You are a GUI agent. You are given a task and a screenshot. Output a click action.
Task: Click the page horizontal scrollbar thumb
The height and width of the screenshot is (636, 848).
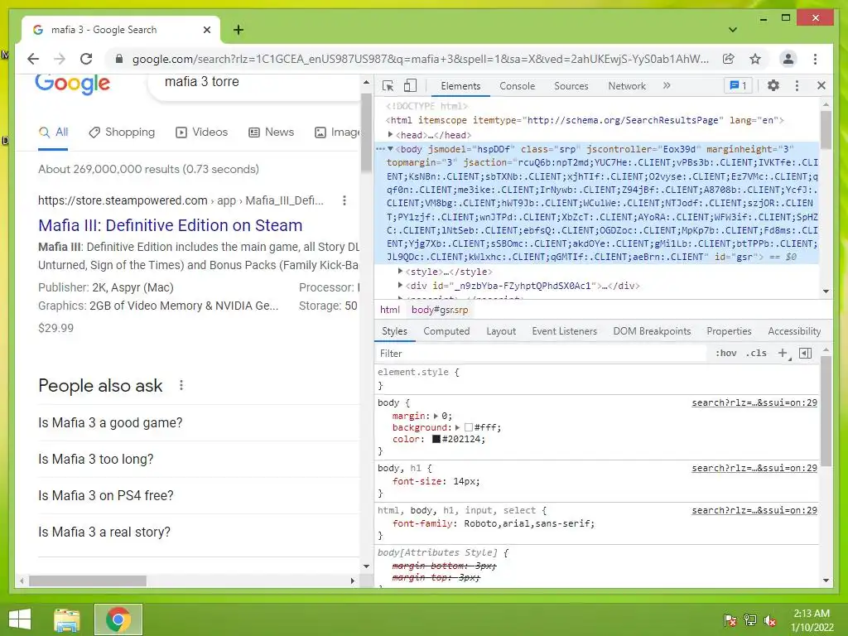point(88,581)
